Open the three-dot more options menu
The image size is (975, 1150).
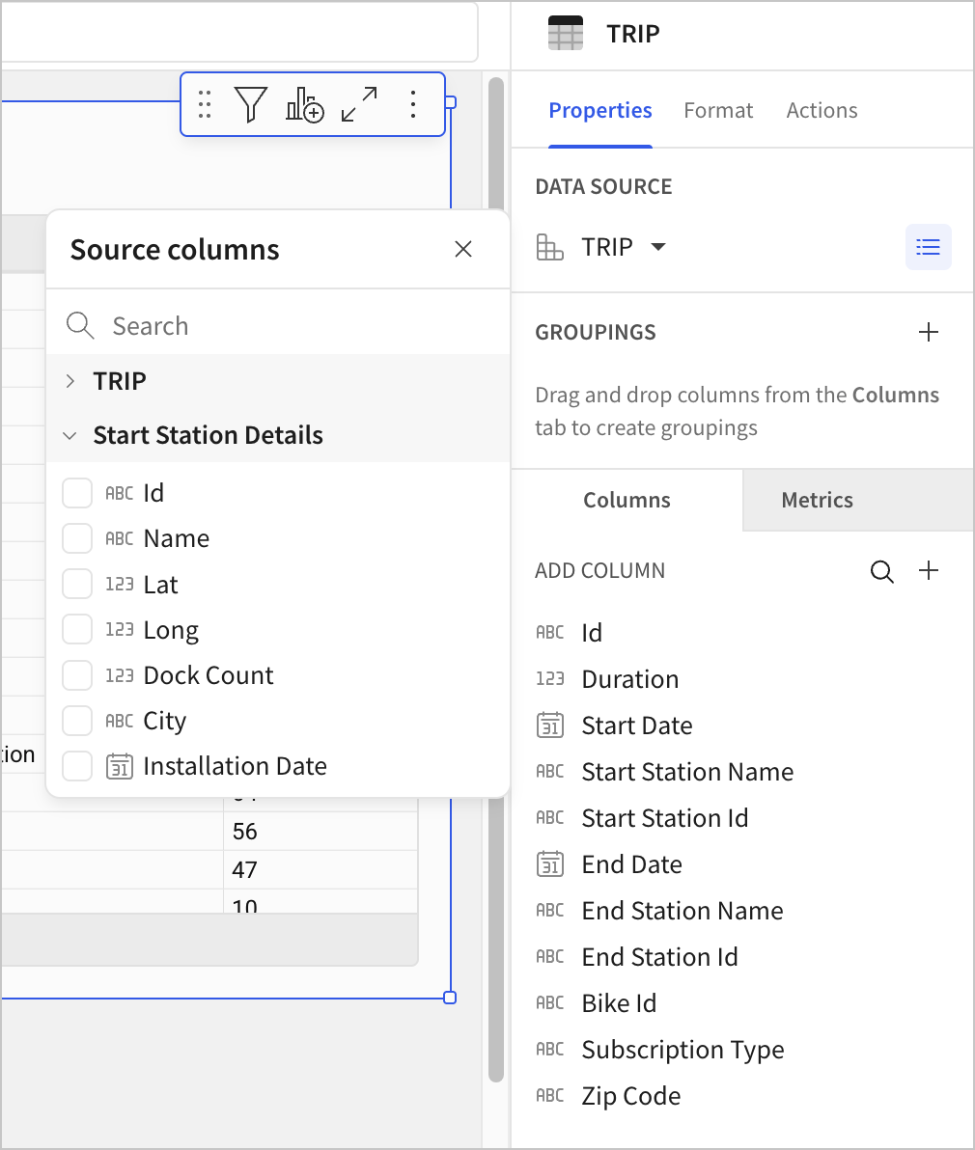413,104
